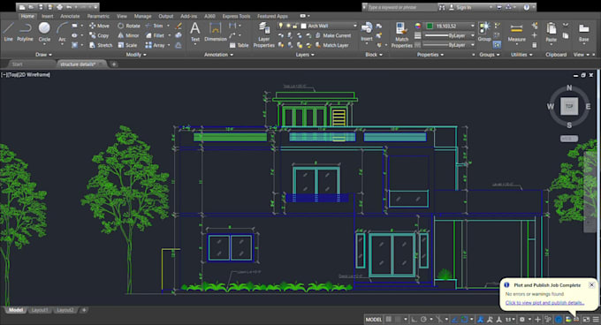
Task: Toggle clean screen in status bar
Action: pos(586,319)
